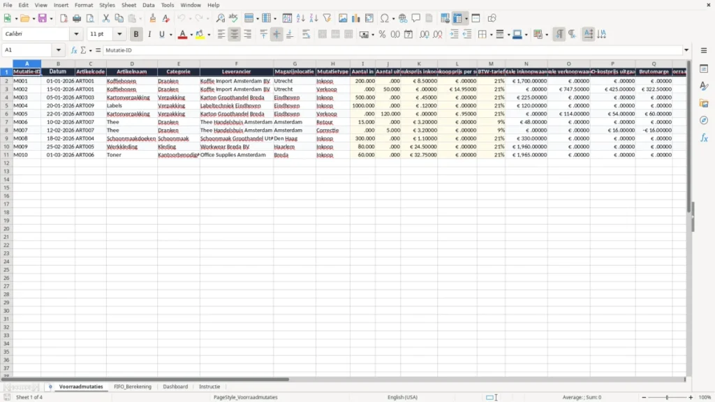Click zoom out minus button
This screenshot has height=402, width=715.
click(x=644, y=397)
